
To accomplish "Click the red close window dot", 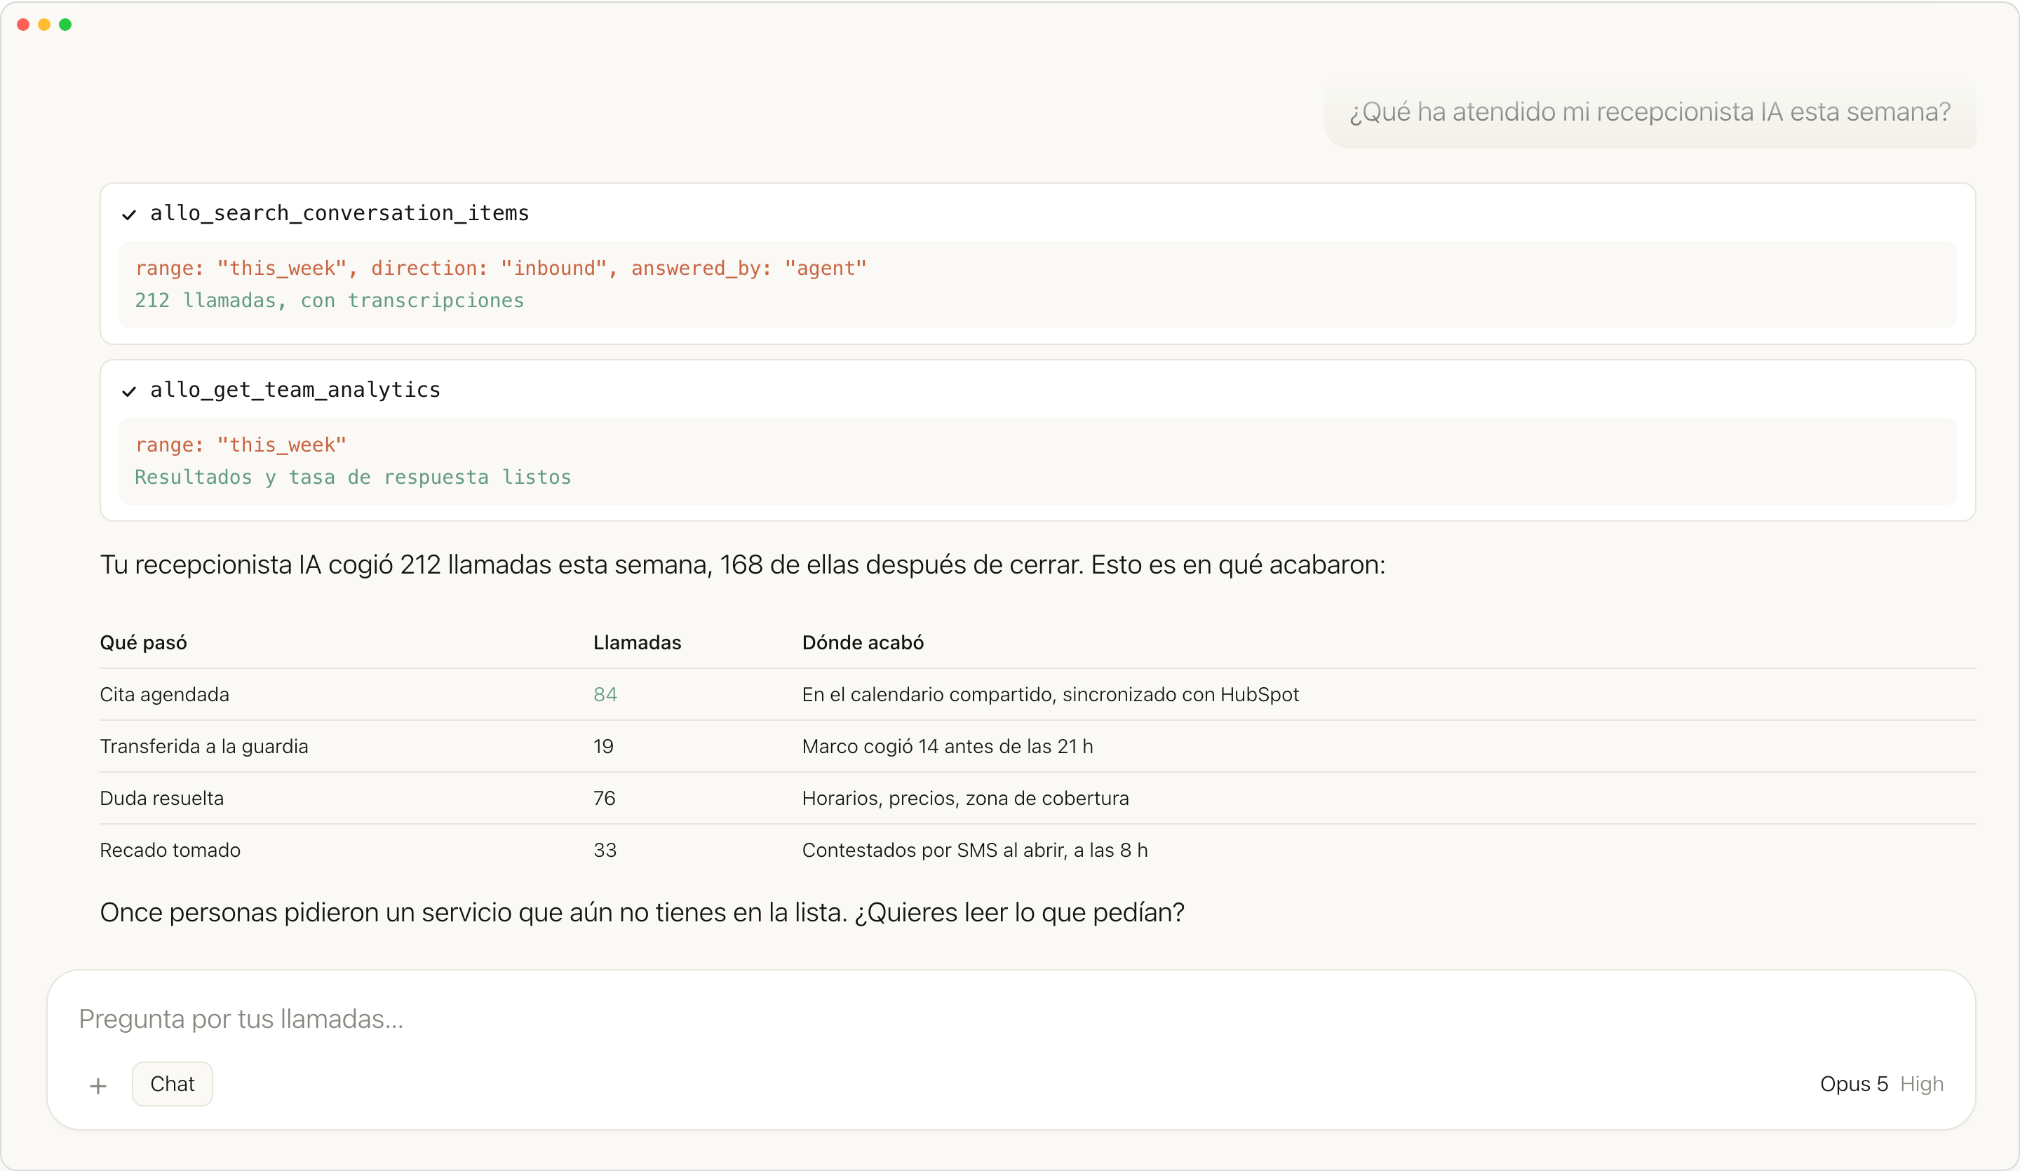I will [x=23, y=25].
